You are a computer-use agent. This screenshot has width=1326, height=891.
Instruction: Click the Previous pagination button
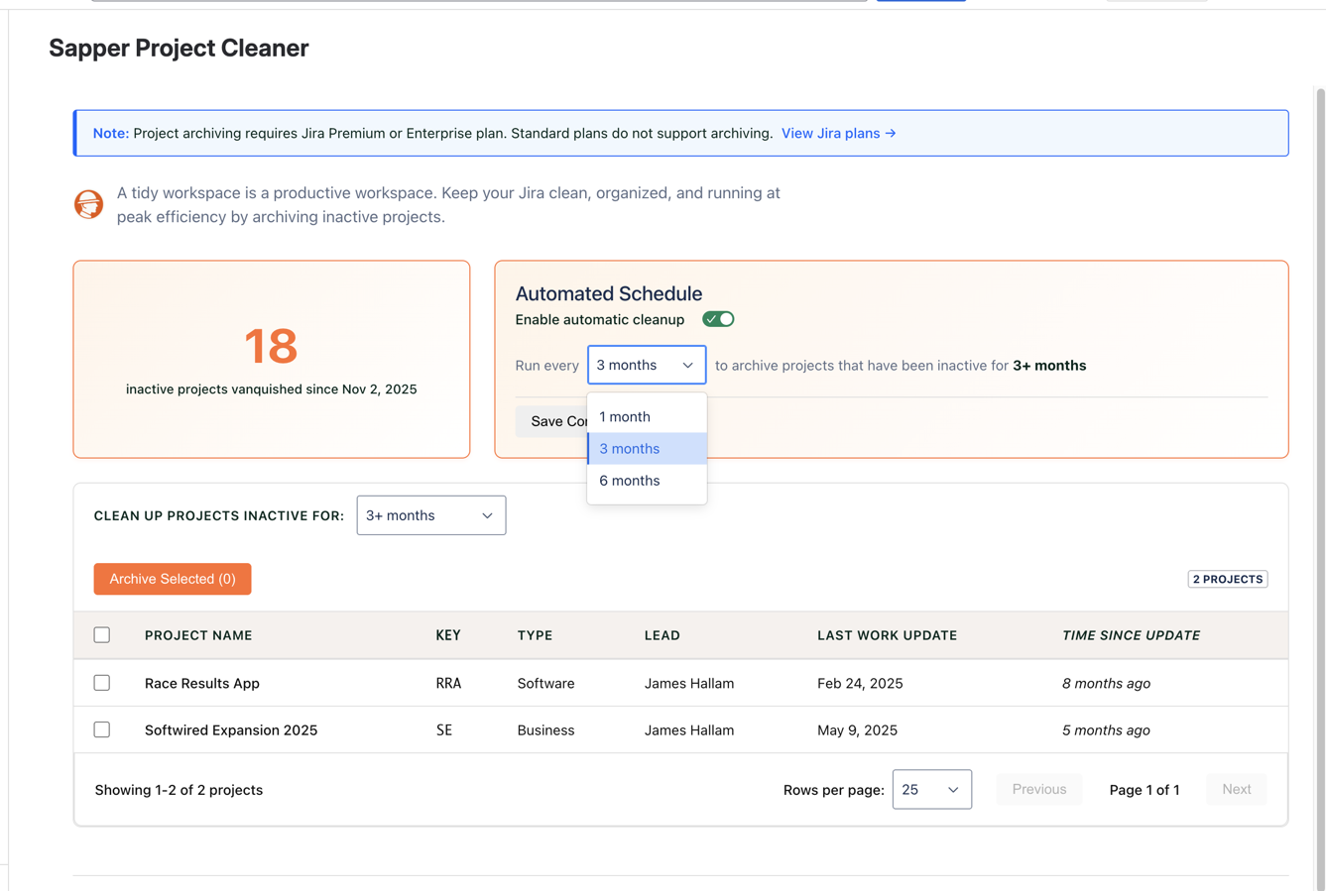pos(1038,789)
